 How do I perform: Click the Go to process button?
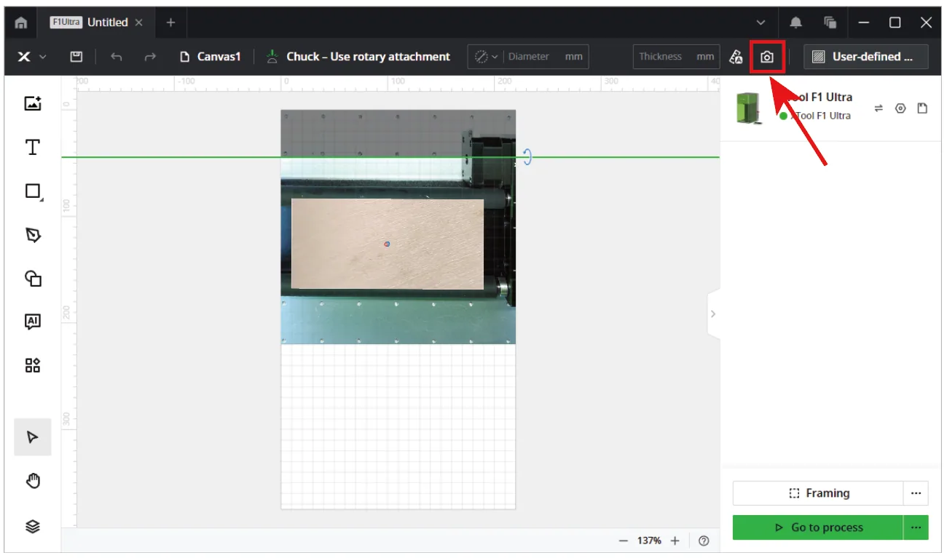pos(818,527)
